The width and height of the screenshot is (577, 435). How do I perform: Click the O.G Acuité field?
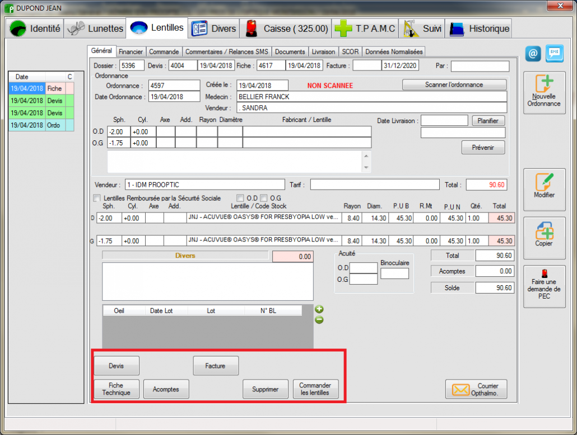[x=363, y=279]
